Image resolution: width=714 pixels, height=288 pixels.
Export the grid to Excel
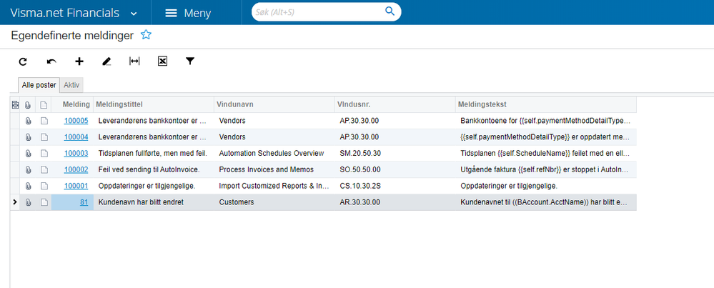point(162,61)
